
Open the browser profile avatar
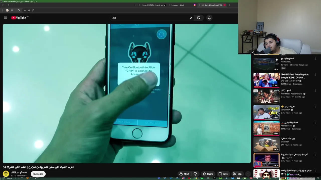(x=7, y=10)
